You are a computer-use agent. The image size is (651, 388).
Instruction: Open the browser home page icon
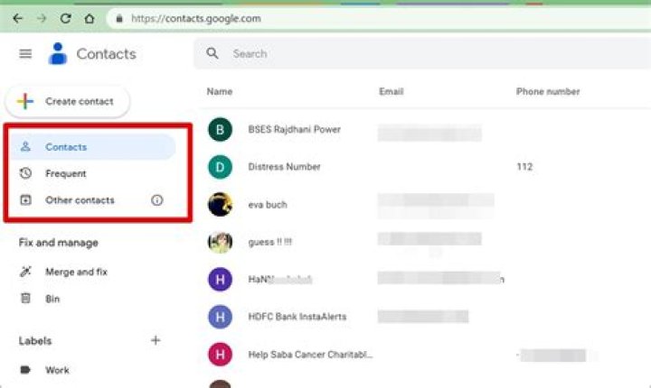90,18
